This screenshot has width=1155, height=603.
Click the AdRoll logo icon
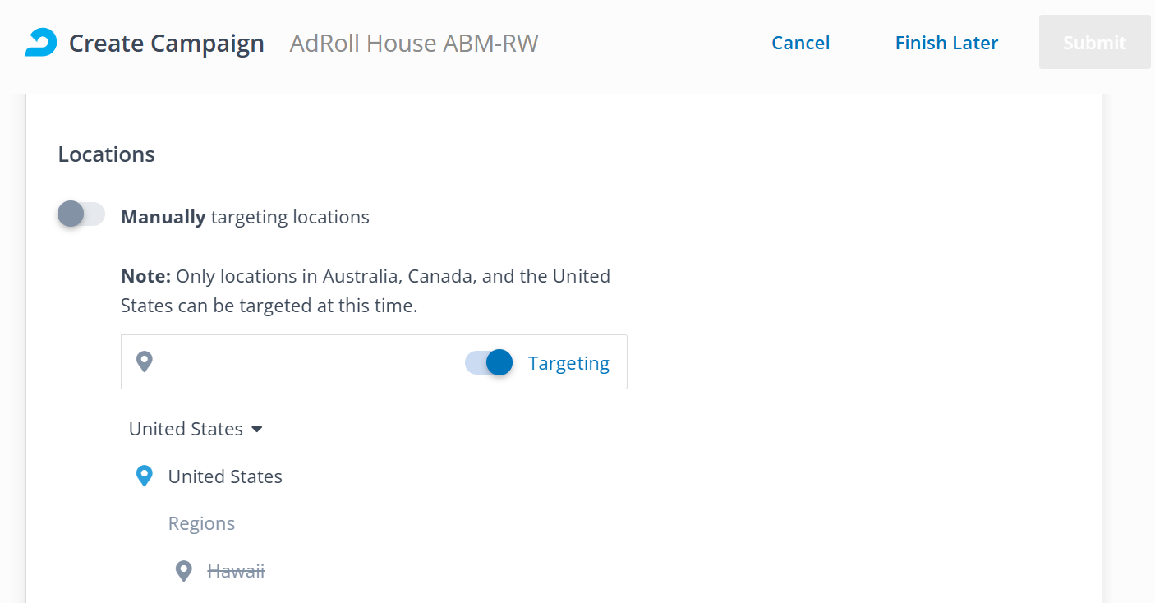point(41,43)
